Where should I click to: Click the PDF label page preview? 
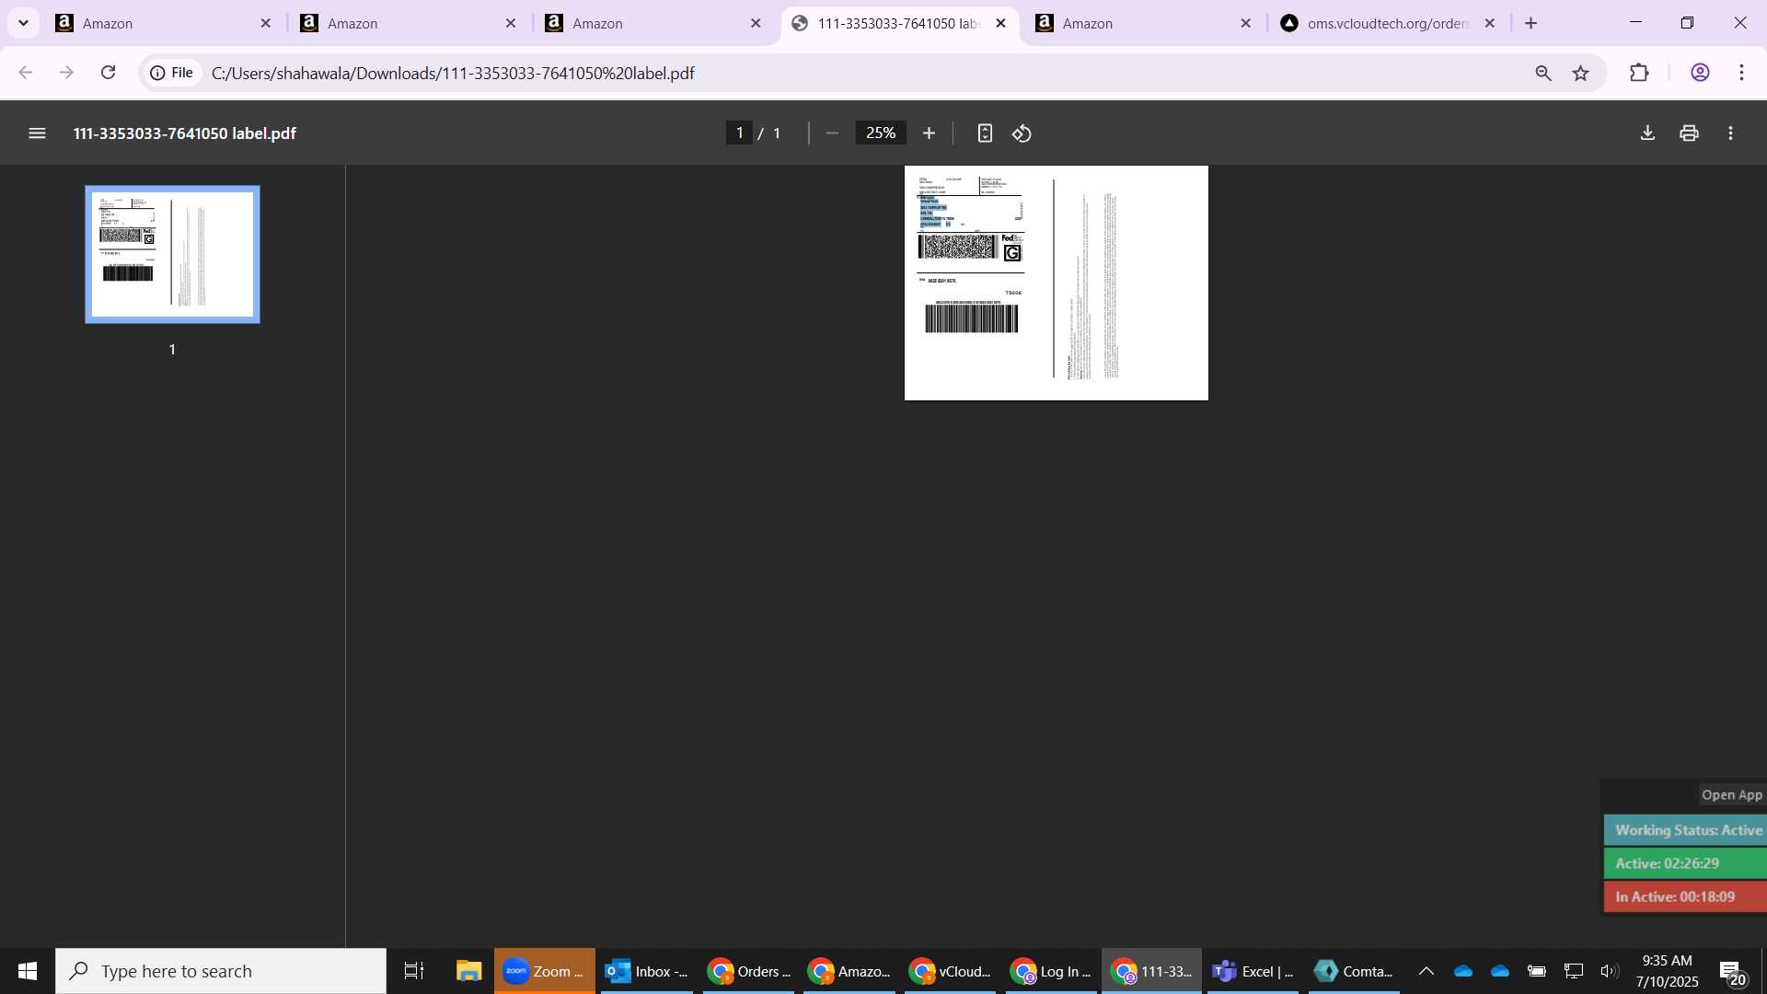[x=1056, y=283]
